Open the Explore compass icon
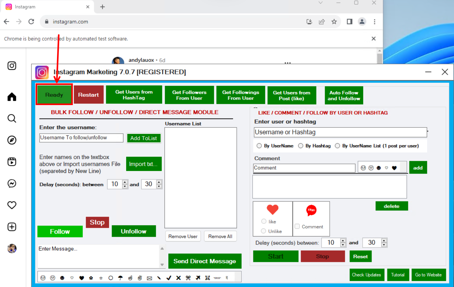The image size is (454, 287). pos(12,140)
